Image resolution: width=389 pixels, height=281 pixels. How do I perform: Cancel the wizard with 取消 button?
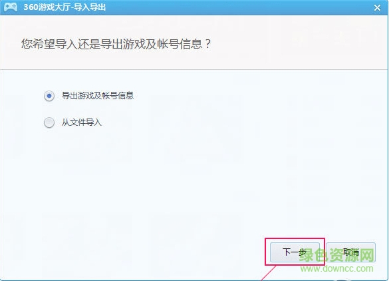pos(351,252)
